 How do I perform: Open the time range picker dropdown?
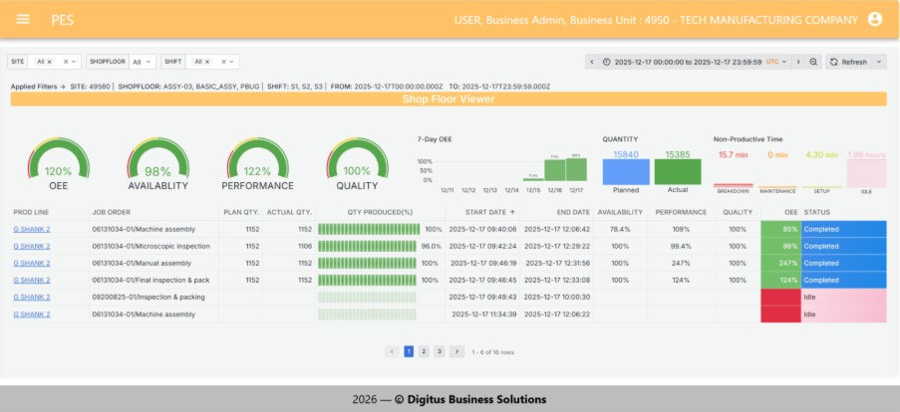pos(695,62)
